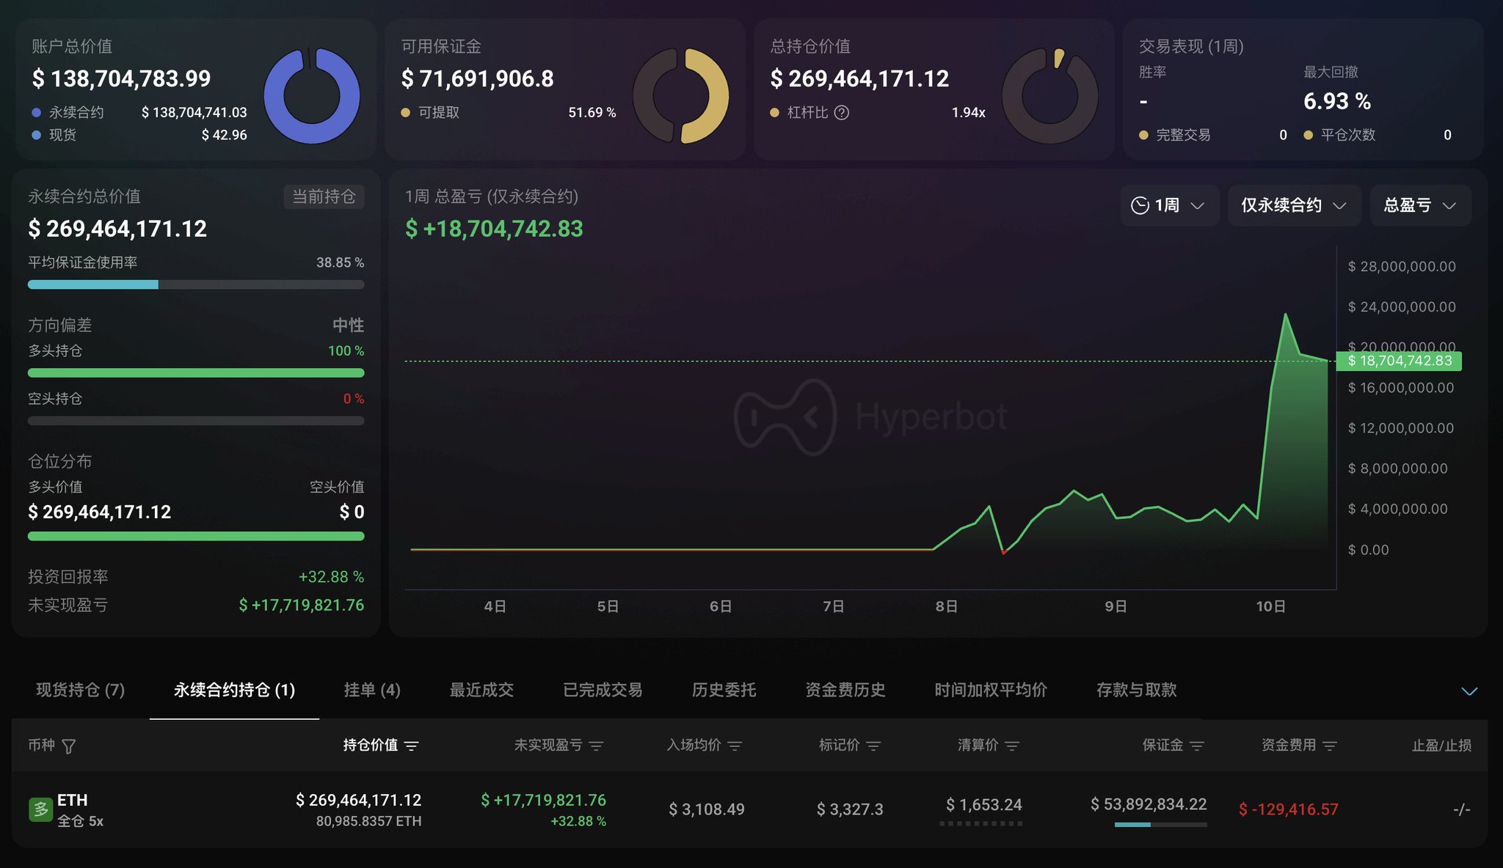This screenshot has height=868, width=1503.
Task: Collapse tabs panel with blue chevron
Action: (x=1469, y=691)
